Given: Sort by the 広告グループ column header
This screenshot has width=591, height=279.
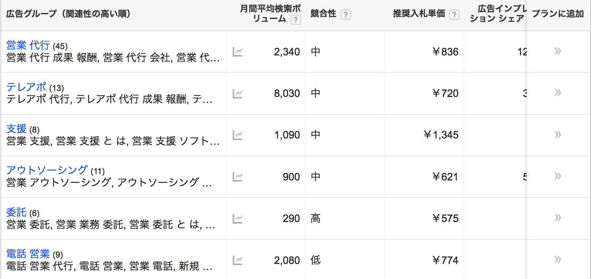Looking at the screenshot, I should pyautogui.click(x=68, y=14).
